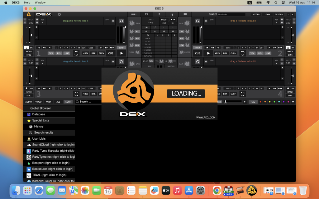Open the Help menu
Image resolution: width=319 pixels, height=199 pixels.
point(27,2)
